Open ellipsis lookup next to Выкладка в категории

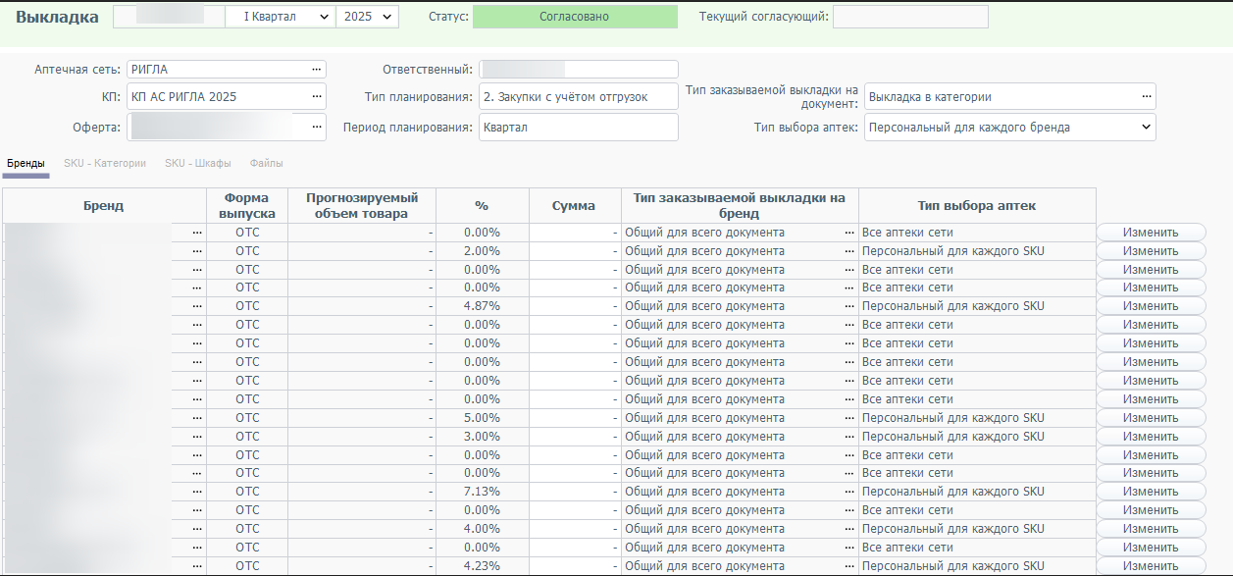coord(1146,97)
